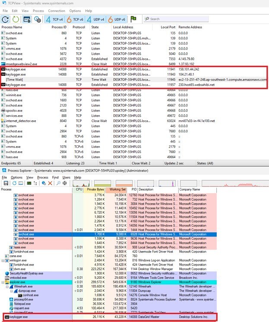The width and height of the screenshot is (269, 322).
Task: Click the clock-with-gear icon in TCPView toolbar
Action: (x=38, y=19)
